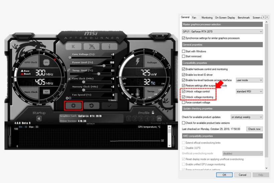Open the information i button
This screenshot has width=274, height=183.
[x=109, y=47]
